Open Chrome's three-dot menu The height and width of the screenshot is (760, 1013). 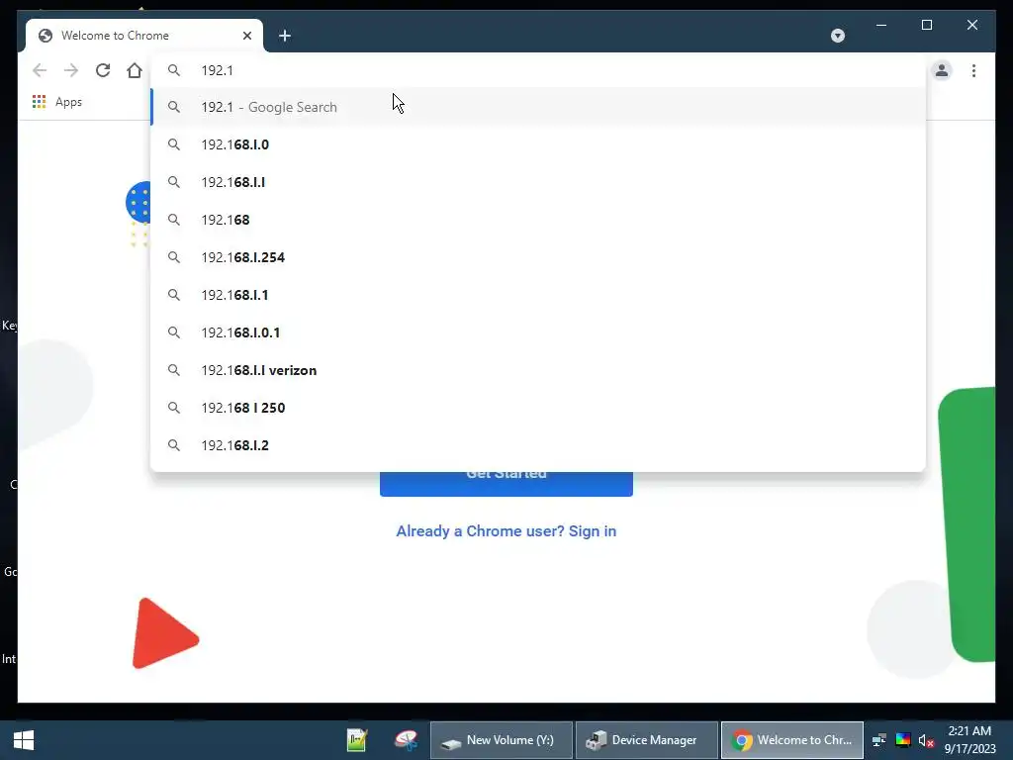click(973, 70)
